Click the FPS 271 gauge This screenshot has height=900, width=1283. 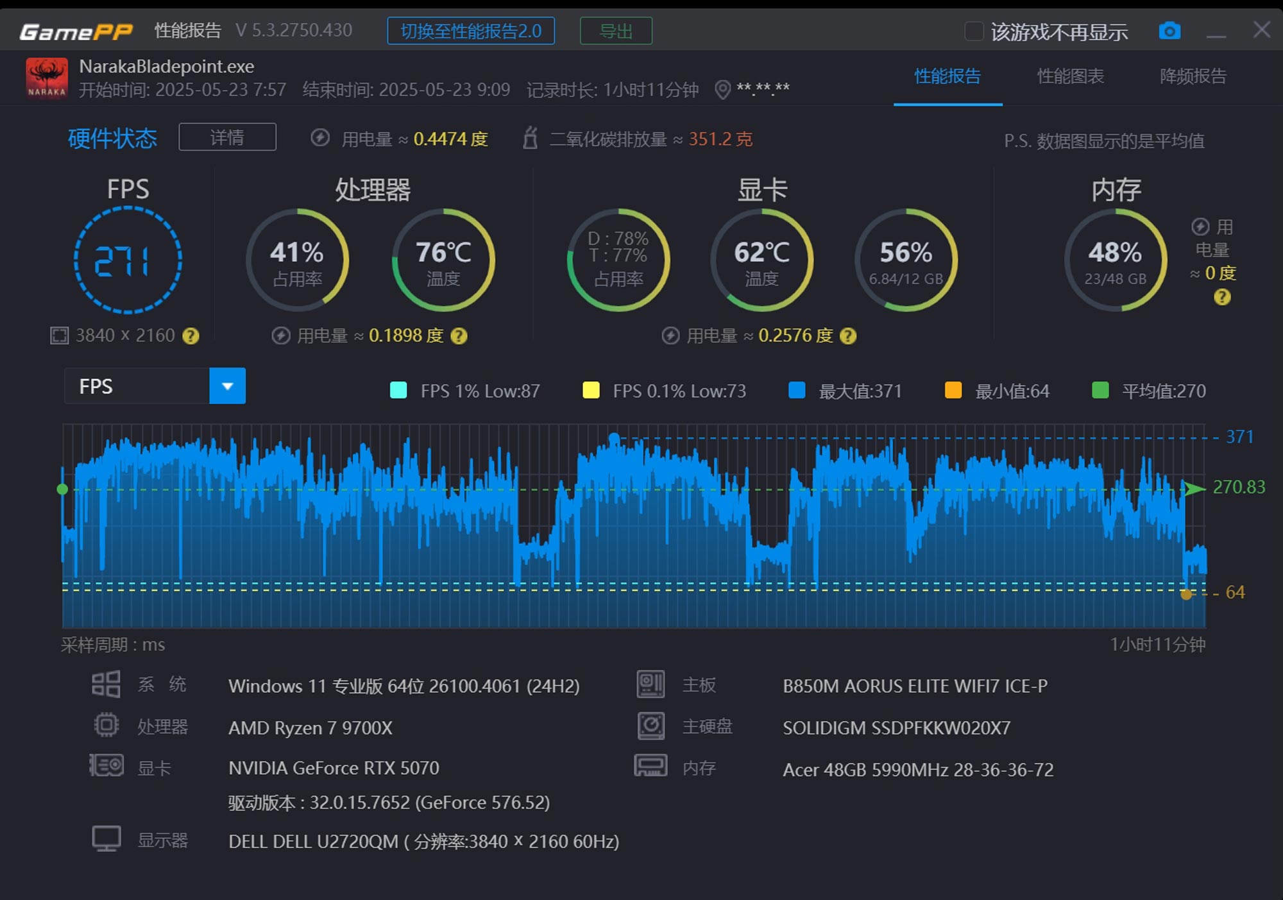coord(128,260)
